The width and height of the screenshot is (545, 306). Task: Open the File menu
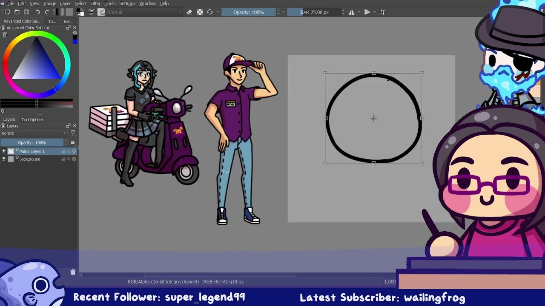click(x=11, y=3)
